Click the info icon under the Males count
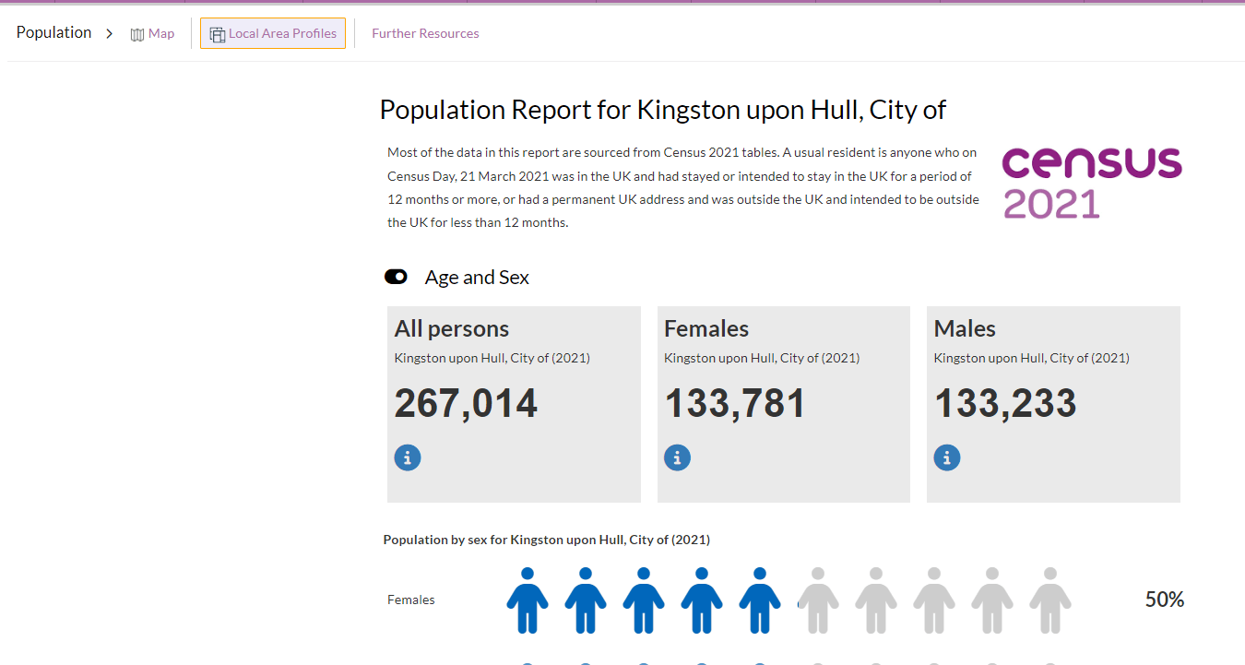Viewport: 1245px width, 665px height. pyautogui.click(x=946, y=457)
